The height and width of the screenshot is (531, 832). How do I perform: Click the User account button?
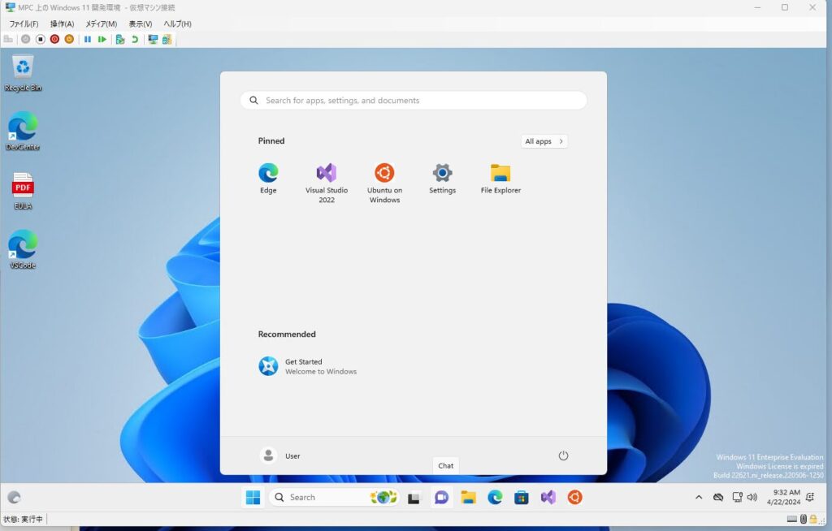click(280, 455)
